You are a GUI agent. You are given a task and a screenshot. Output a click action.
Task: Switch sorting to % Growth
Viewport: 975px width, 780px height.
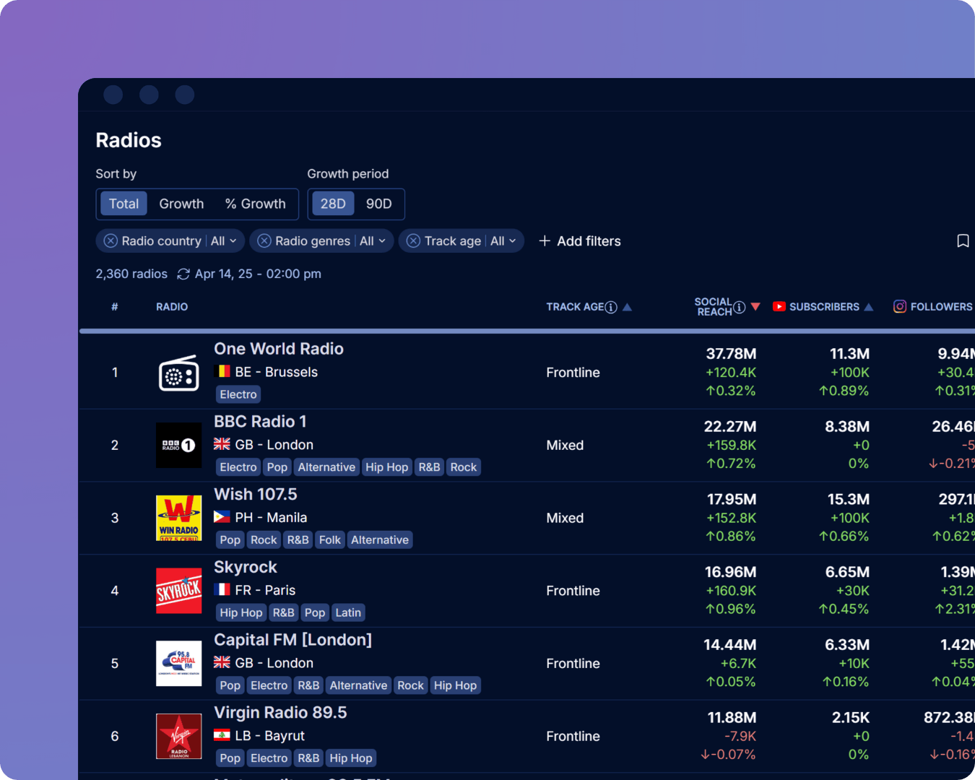(255, 204)
